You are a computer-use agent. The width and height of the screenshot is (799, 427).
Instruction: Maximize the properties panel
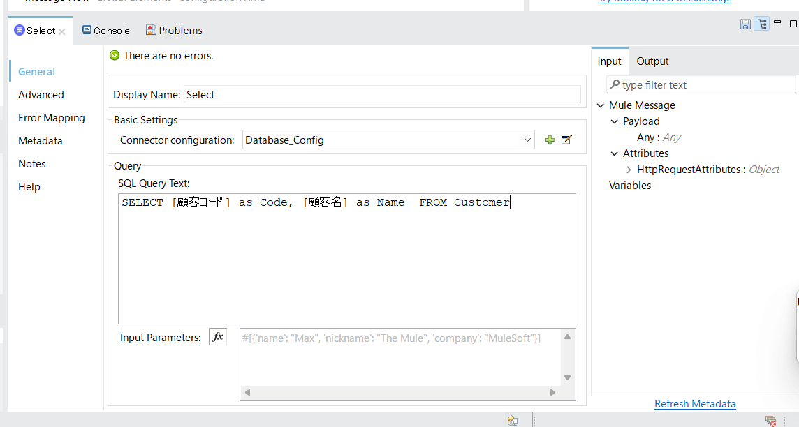point(793,24)
